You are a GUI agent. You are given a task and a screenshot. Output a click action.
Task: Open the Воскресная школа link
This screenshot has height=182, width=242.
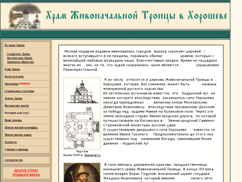click(17, 106)
